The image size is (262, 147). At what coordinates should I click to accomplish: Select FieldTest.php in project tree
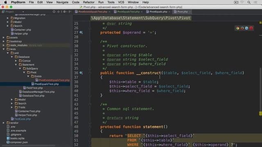coord(34,88)
